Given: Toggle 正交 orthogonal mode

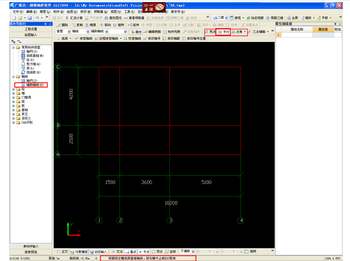Looking at the screenshot, I should [62, 252].
